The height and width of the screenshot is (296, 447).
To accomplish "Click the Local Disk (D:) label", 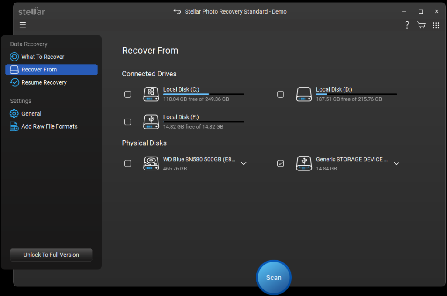I will coord(334,89).
